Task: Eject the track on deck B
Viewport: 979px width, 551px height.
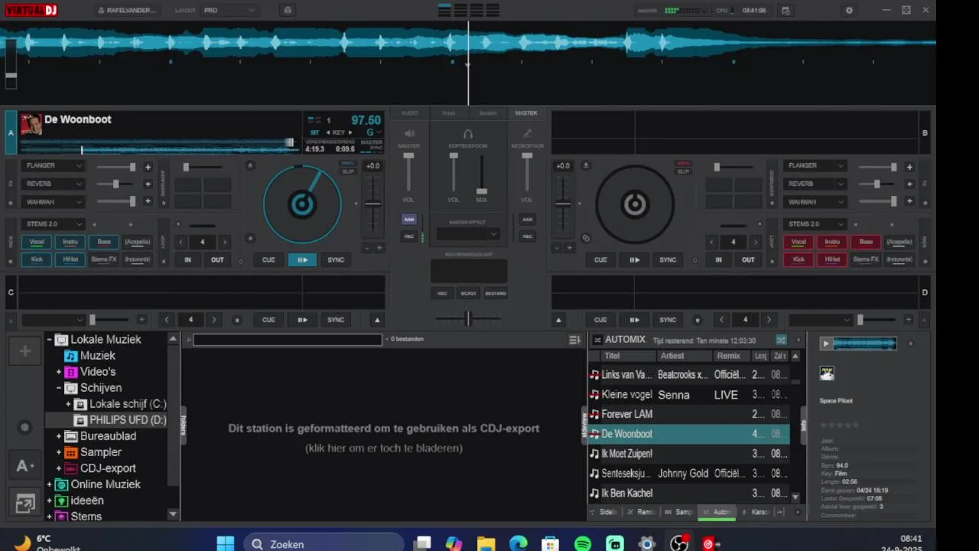Action: [x=586, y=165]
